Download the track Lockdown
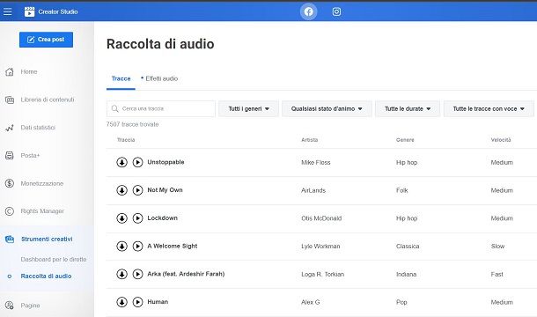The width and height of the screenshot is (537, 317). coord(121,218)
